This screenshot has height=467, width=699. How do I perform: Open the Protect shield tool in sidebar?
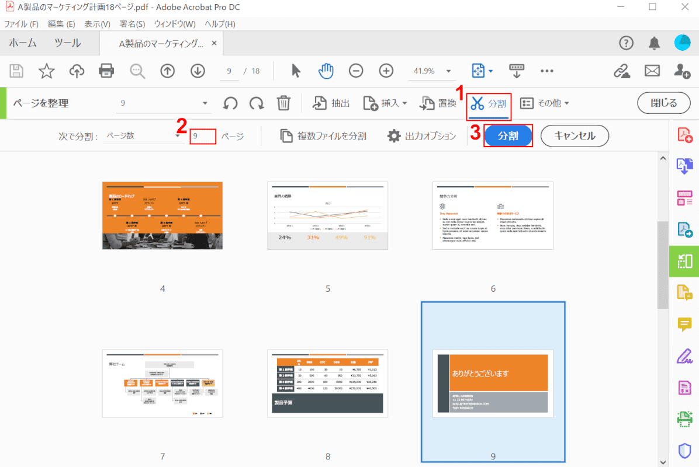pos(685,451)
